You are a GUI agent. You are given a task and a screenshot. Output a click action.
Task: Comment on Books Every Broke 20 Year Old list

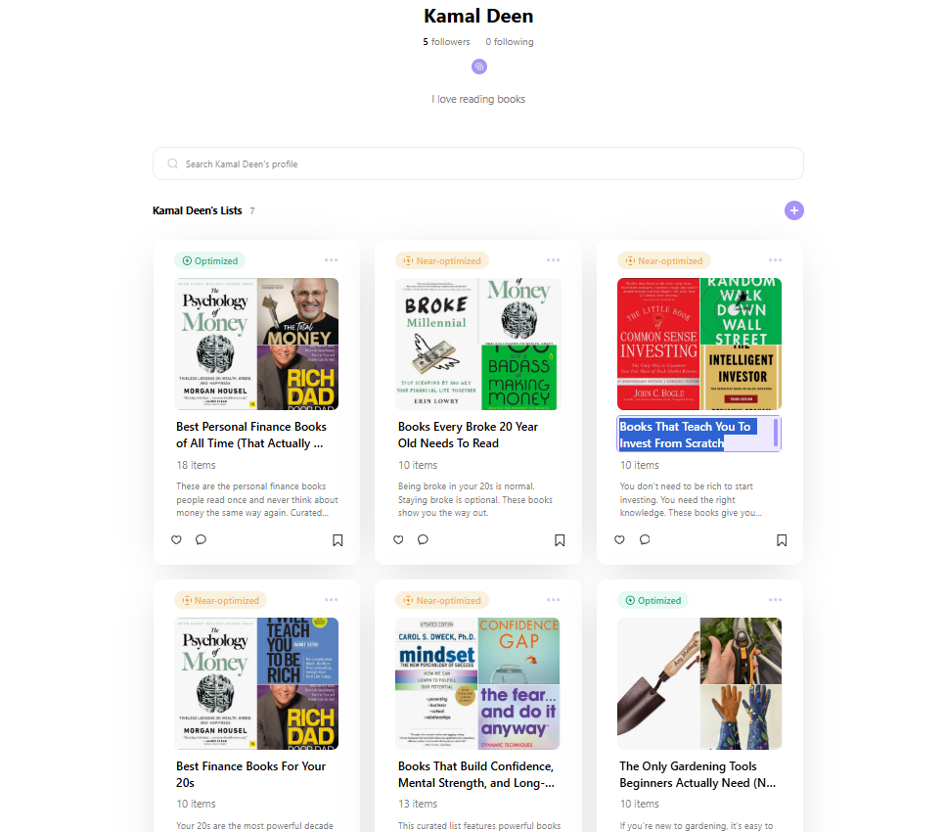pos(423,539)
